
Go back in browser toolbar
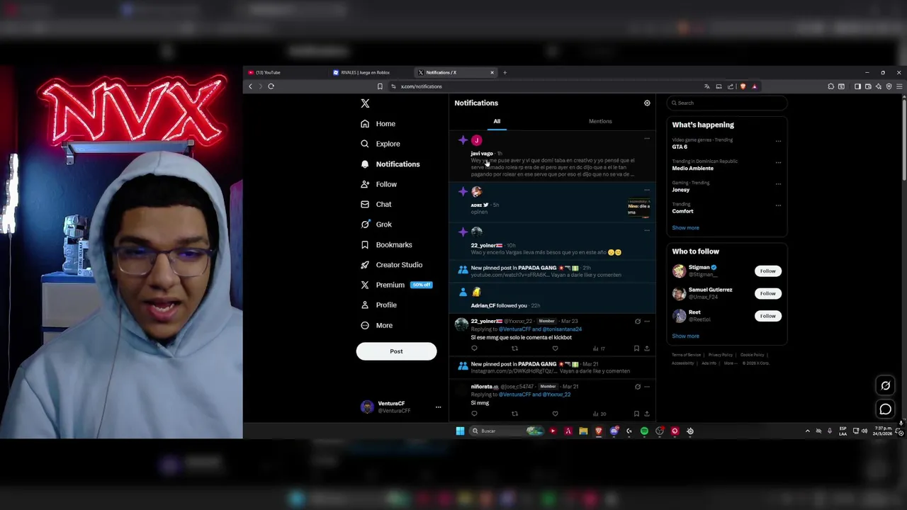[250, 86]
